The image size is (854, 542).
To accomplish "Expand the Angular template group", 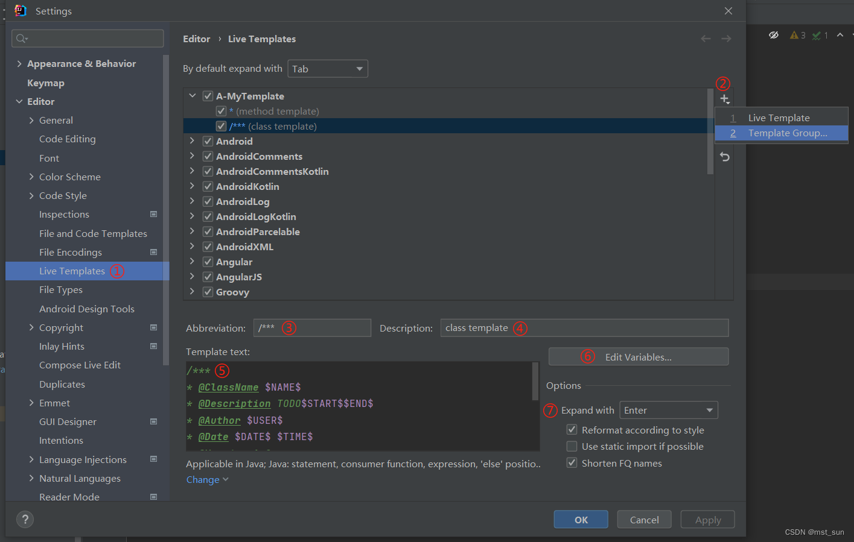I will click(x=193, y=262).
